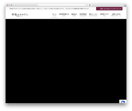Image resolution: width=132 pixels, height=111 pixels.
Task: Click the reload icon in the address bar
Action: 86,5
